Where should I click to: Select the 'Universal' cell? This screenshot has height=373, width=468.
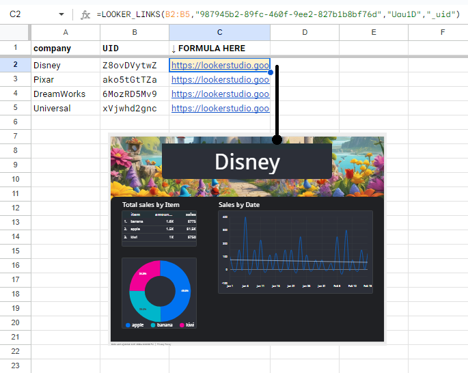pyautogui.click(x=66, y=108)
